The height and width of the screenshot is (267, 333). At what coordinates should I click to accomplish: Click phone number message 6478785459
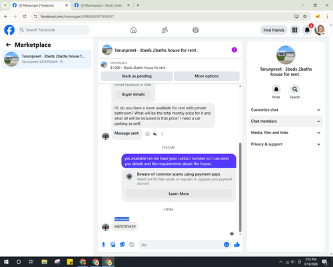coord(125,226)
